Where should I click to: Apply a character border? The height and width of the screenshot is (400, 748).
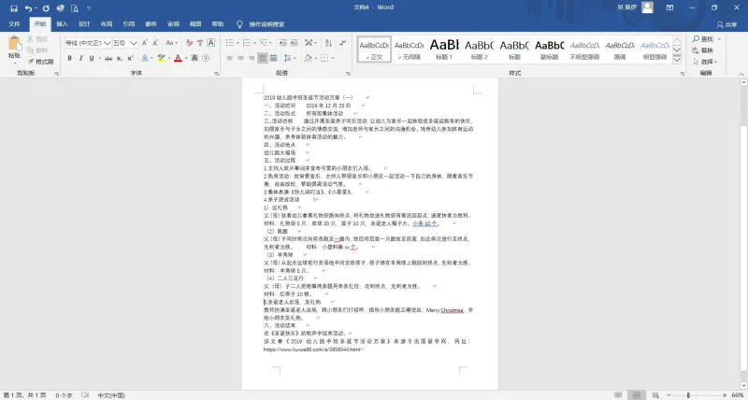point(211,43)
